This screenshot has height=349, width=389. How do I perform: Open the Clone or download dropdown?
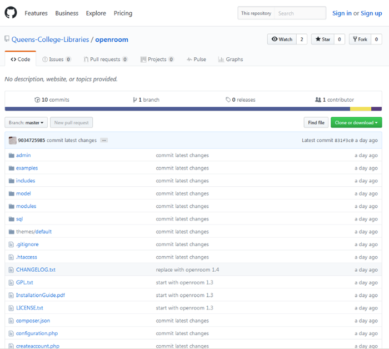point(356,122)
